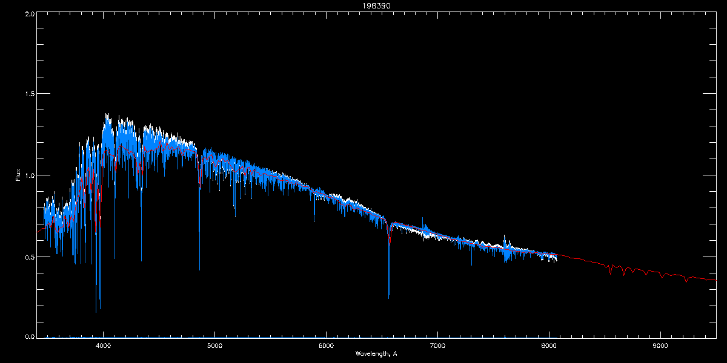Viewport: 727px width, 363px height.
Task: Select the 5000 x-axis tick label
Action: (214, 345)
